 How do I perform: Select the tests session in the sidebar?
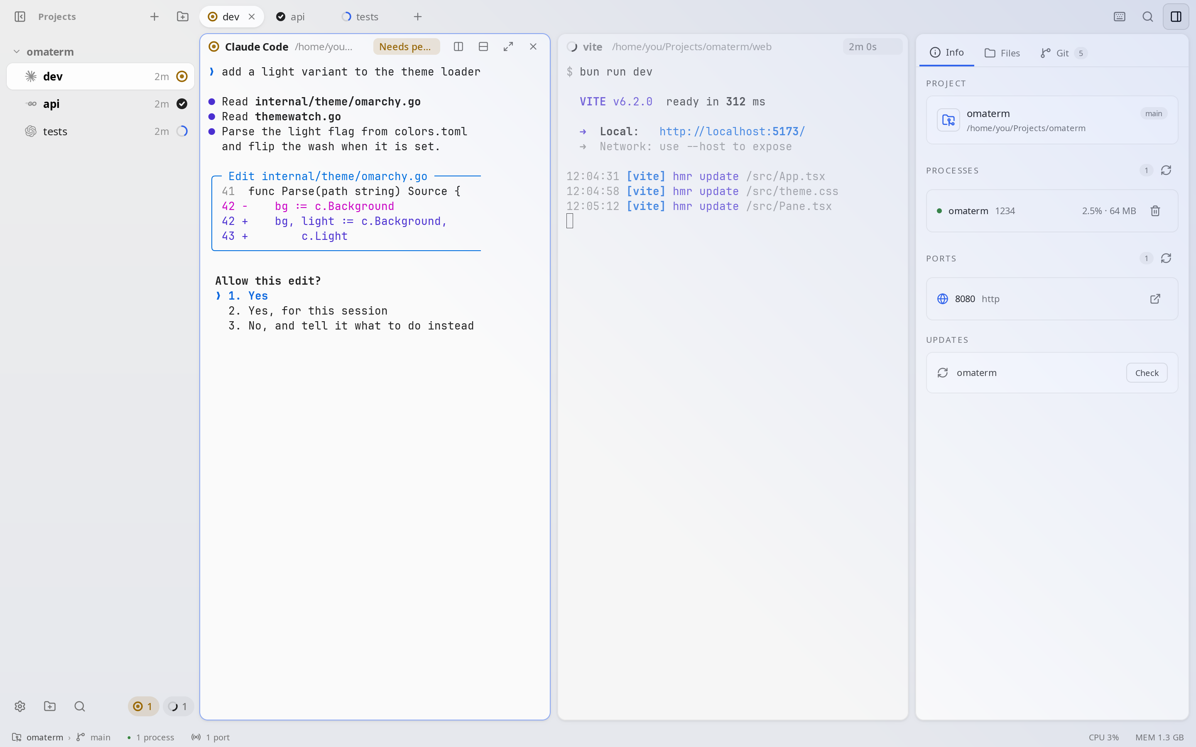[100, 132]
